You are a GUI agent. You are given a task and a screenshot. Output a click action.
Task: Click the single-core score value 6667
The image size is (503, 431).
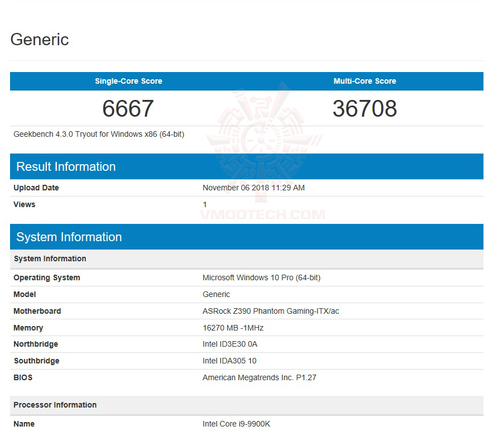coord(128,108)
